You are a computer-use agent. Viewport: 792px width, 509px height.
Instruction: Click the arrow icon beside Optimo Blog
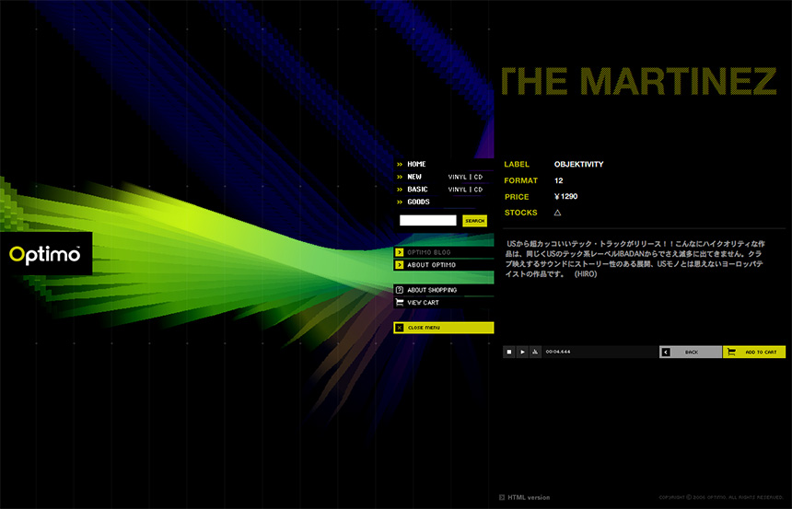coord(399,252)
